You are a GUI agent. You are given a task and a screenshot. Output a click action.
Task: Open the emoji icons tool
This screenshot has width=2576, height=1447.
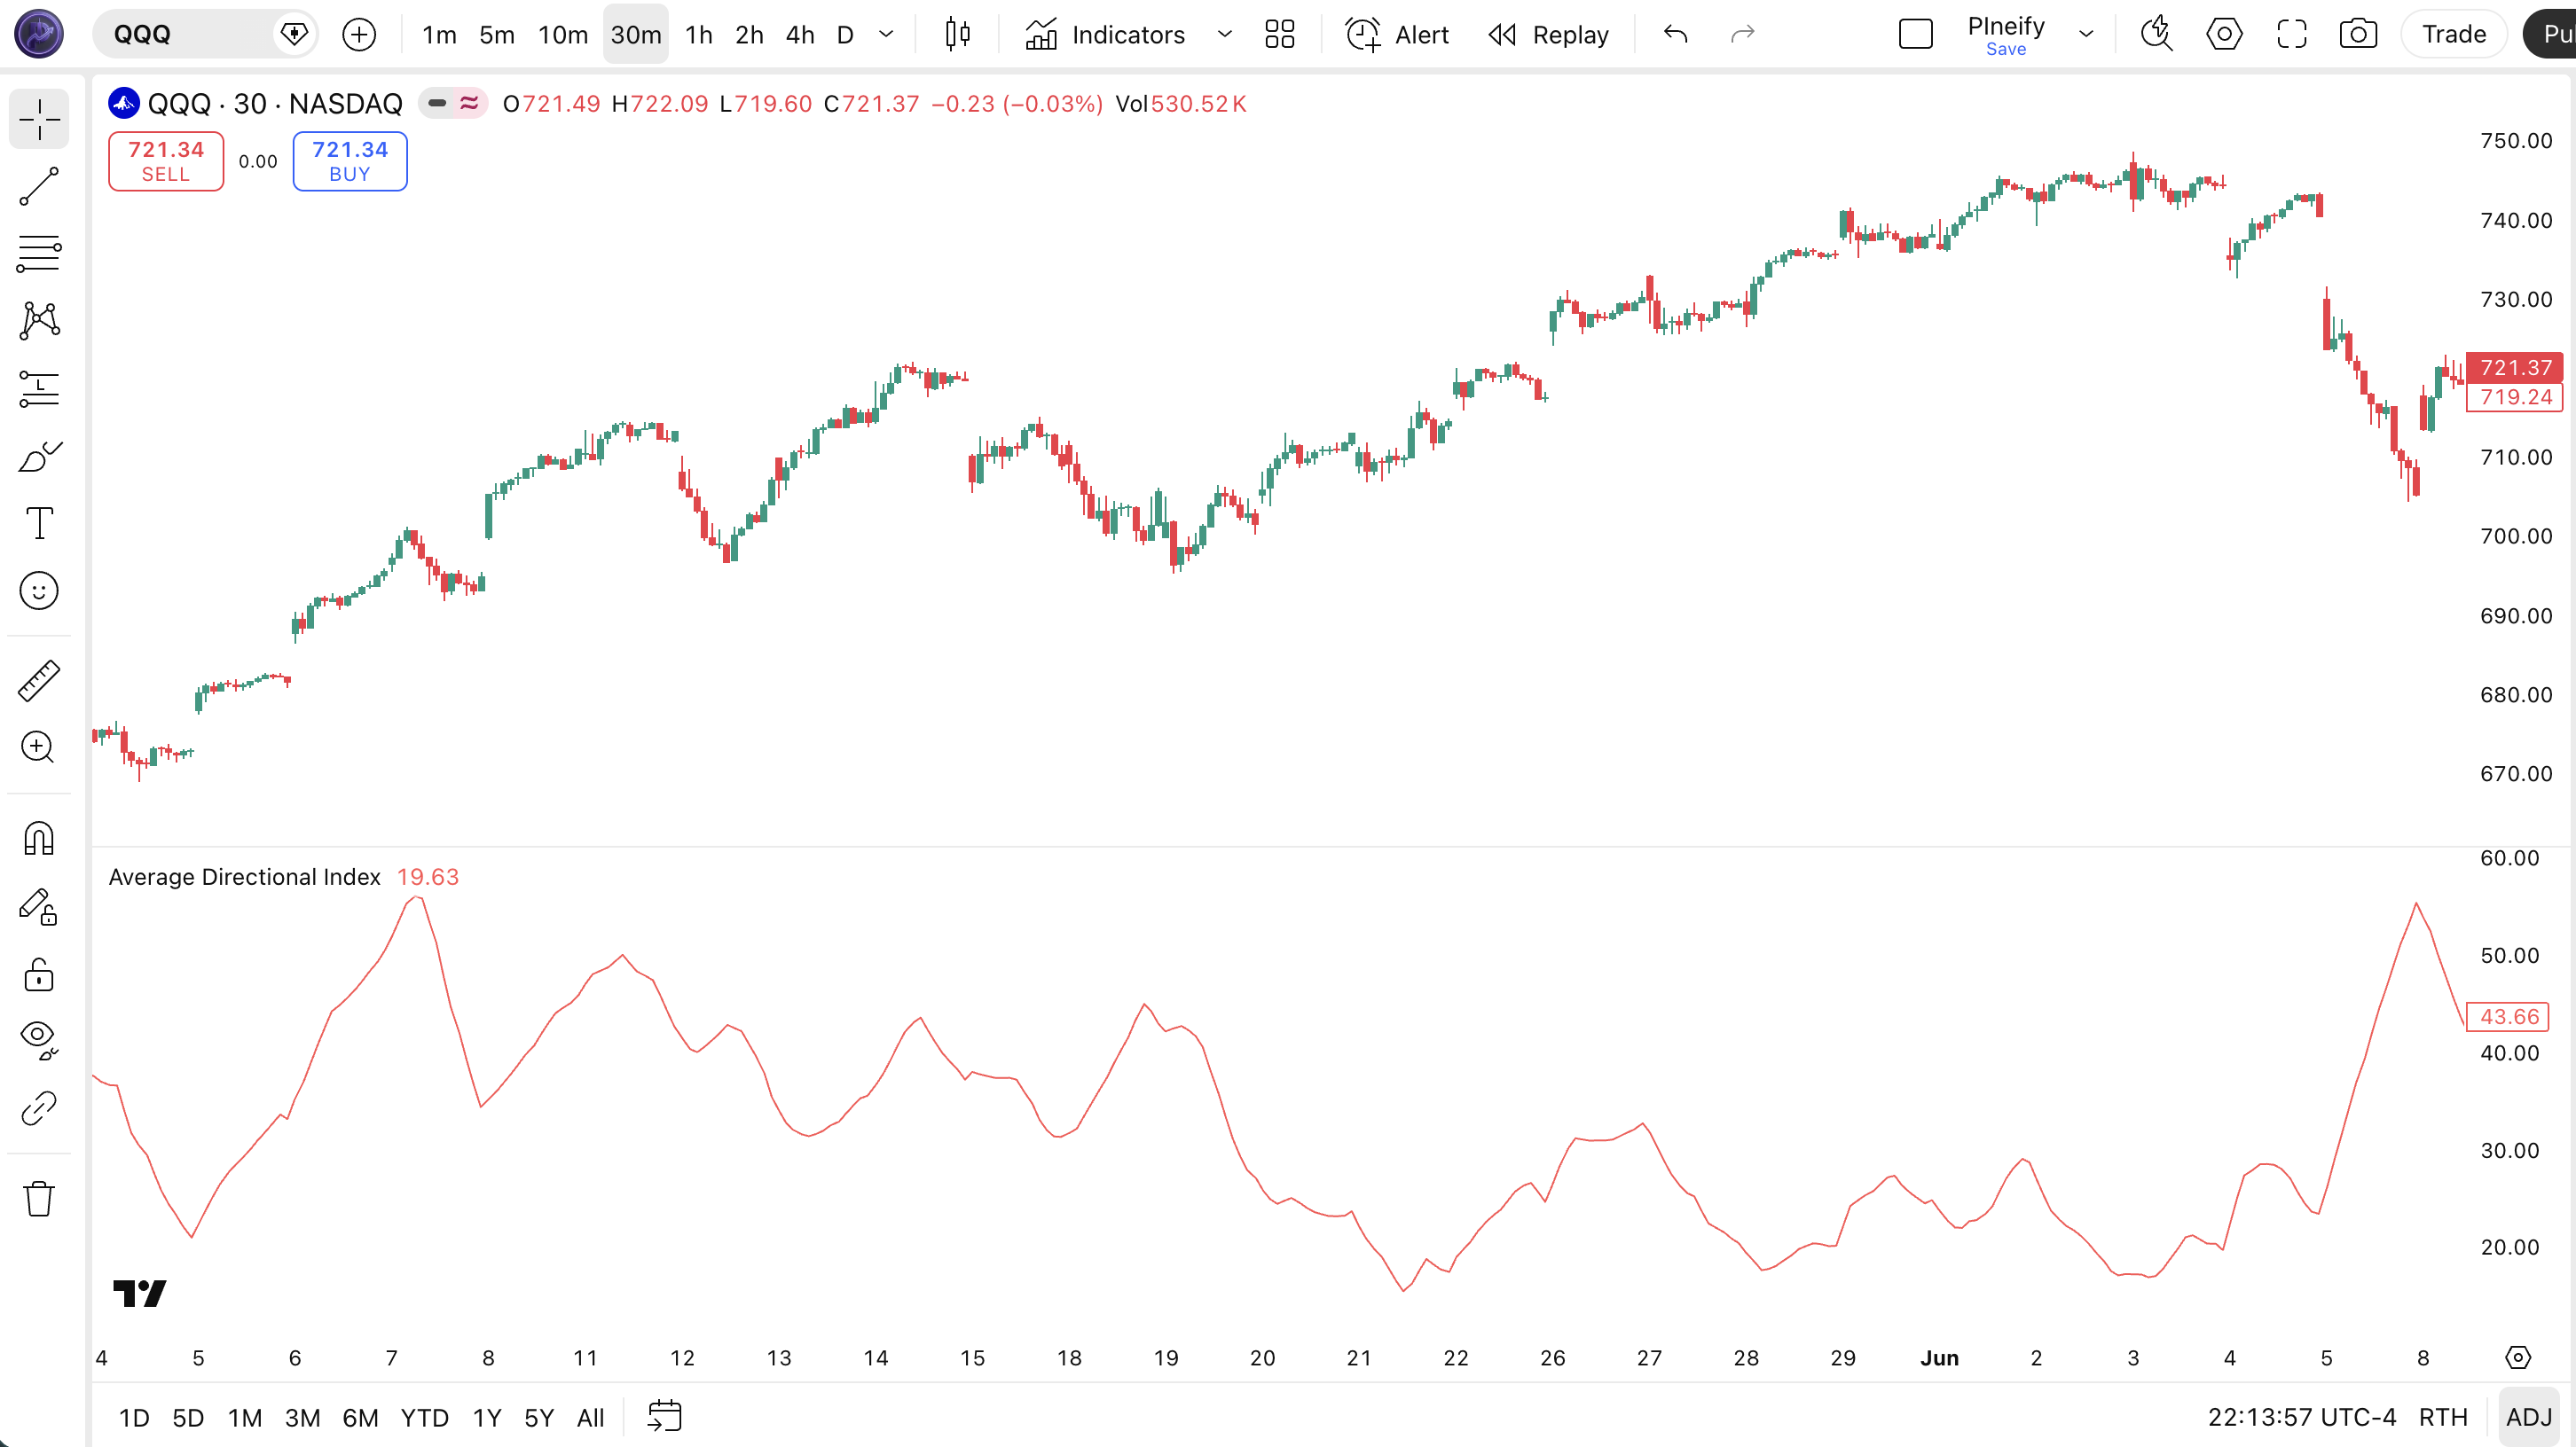pos(39,591)
